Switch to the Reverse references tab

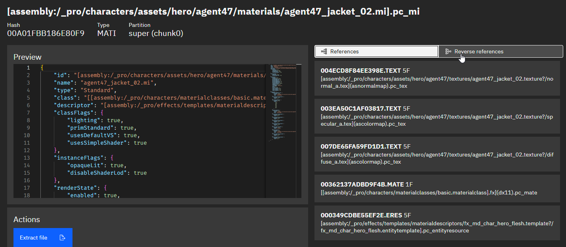pyautogui.click(x=501, y=51)
